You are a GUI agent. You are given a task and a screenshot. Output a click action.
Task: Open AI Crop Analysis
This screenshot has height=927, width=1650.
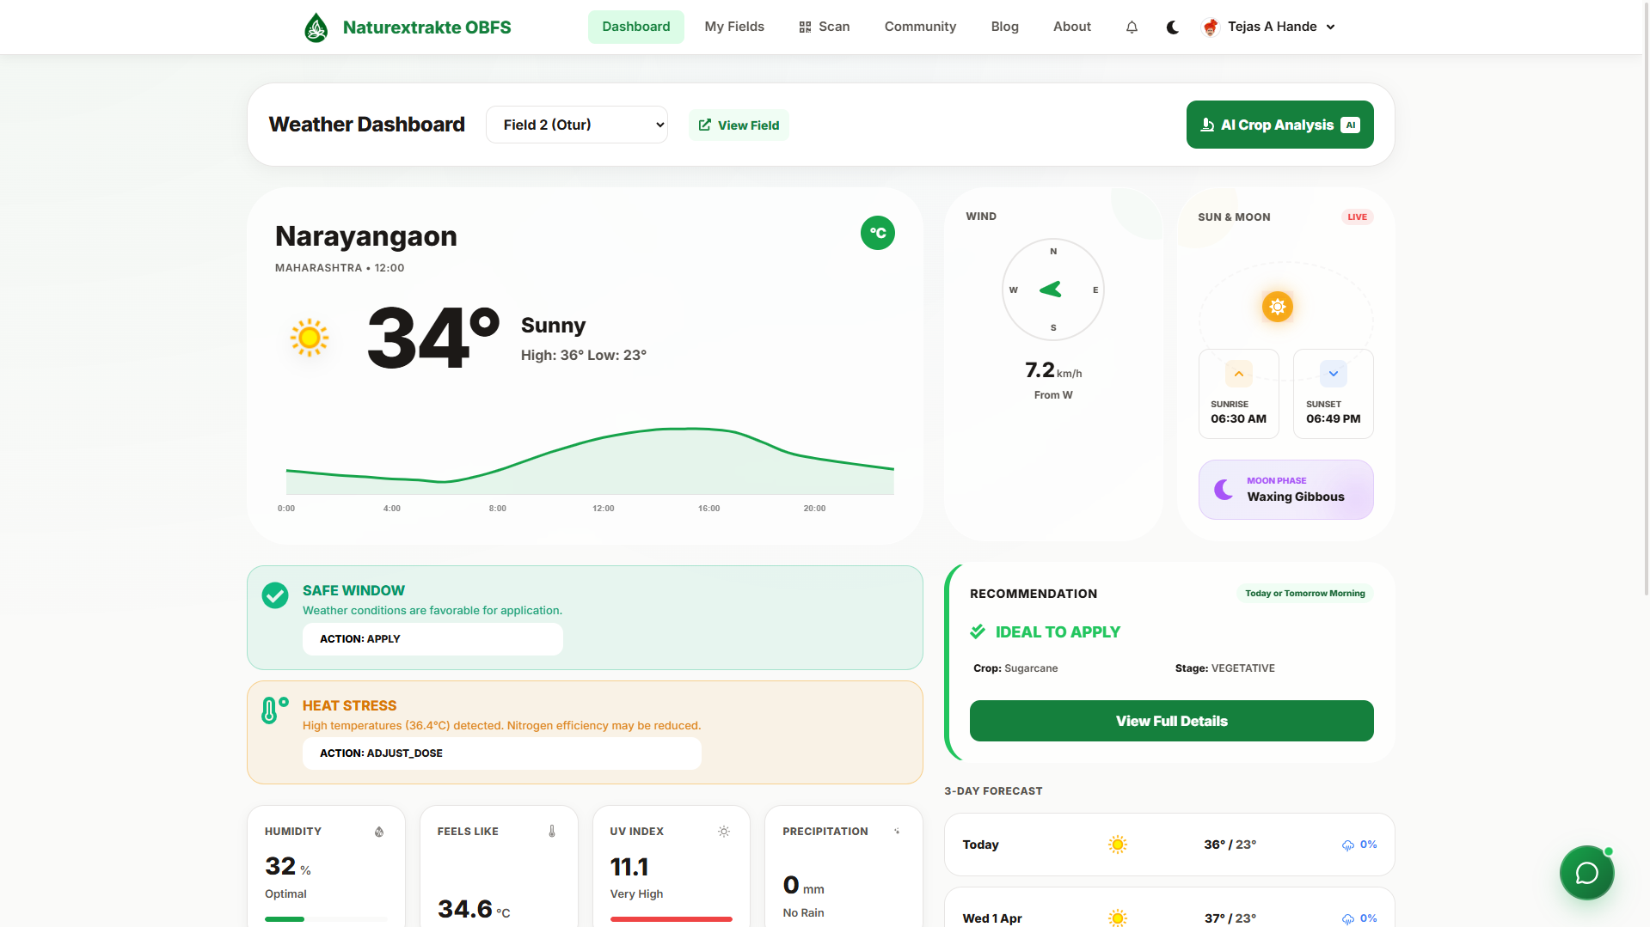(1279, 124)
